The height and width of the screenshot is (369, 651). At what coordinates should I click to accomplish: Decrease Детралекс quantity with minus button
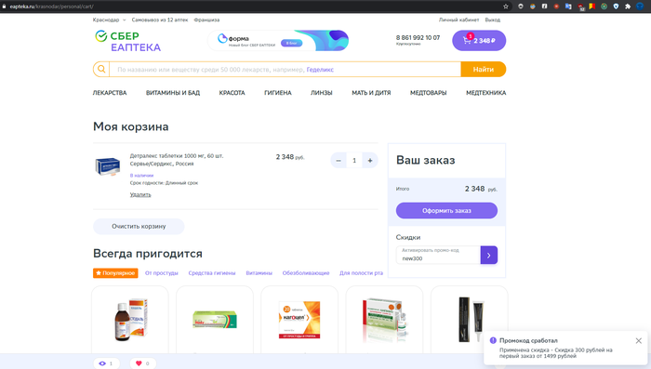pos(339,161)
